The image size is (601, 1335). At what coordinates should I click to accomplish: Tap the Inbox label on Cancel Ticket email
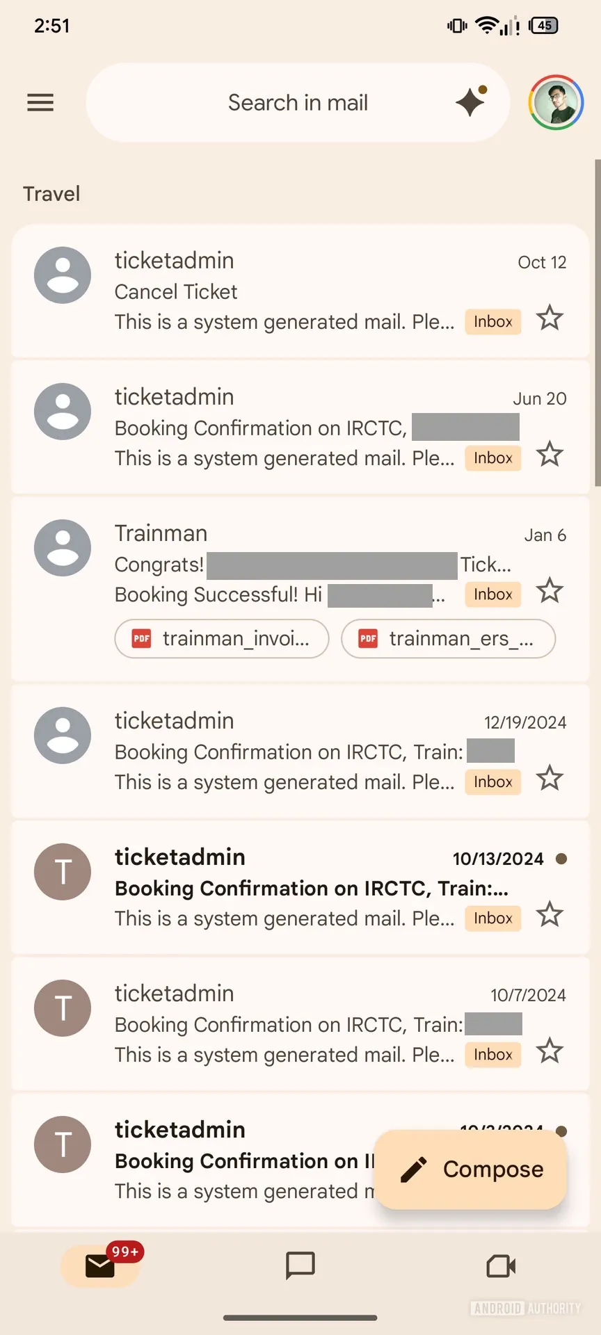pyautogui.click(x=493, y=322)
